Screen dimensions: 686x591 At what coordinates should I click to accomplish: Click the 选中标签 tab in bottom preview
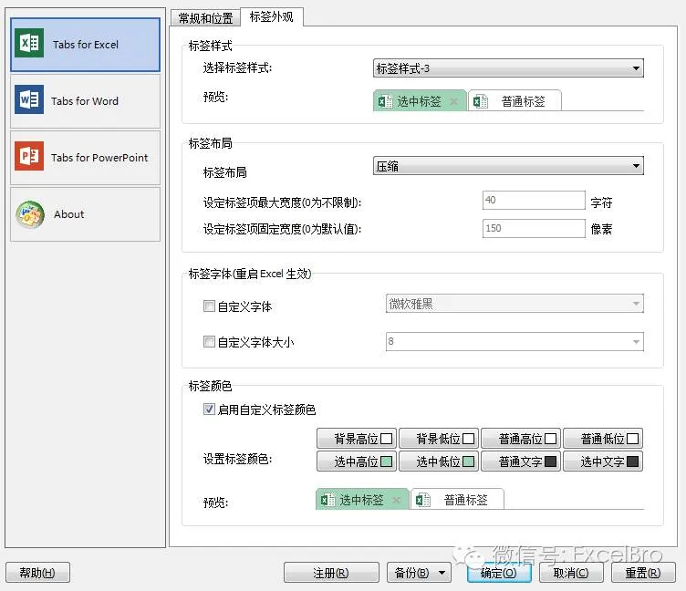pyautogui.click(x=362, y=499)
